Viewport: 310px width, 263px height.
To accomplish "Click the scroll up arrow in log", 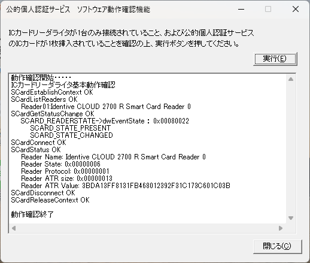I will pyautogui.click(x=291, y=79).
